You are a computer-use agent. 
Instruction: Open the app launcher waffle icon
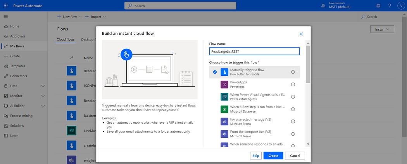[x=6, y=6]
